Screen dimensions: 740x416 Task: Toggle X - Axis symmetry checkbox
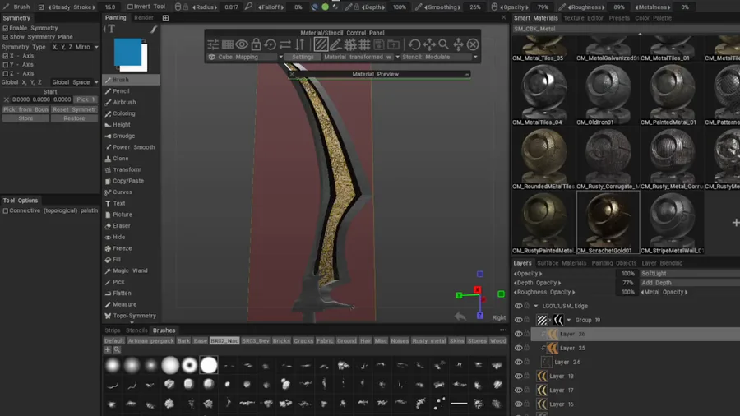point(6,56)
